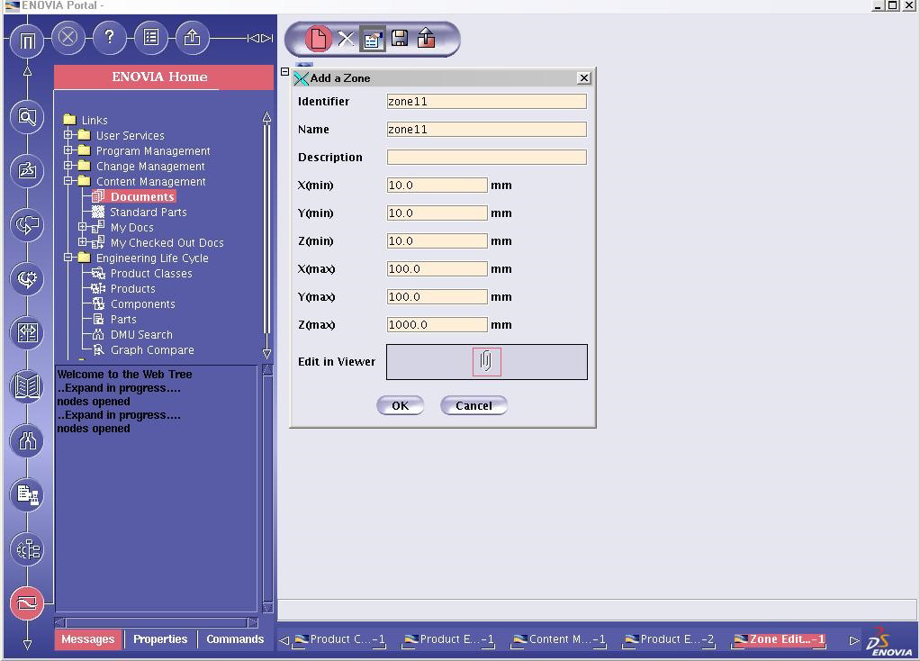
Task: Open DMU Search in the tree
Action: (x=140, y=334)
